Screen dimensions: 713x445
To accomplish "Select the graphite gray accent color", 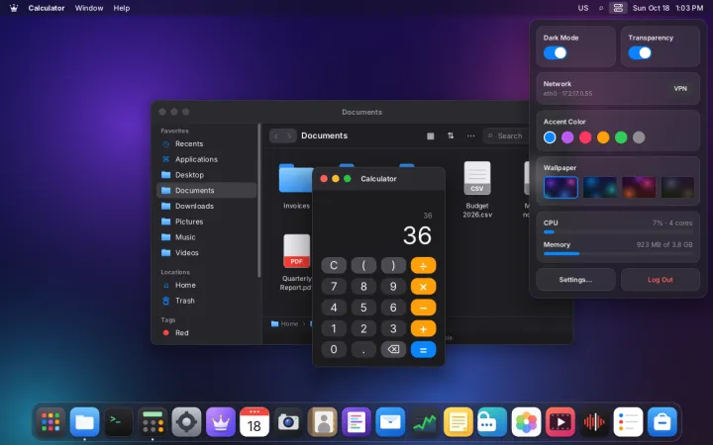I will pos(639,137).
